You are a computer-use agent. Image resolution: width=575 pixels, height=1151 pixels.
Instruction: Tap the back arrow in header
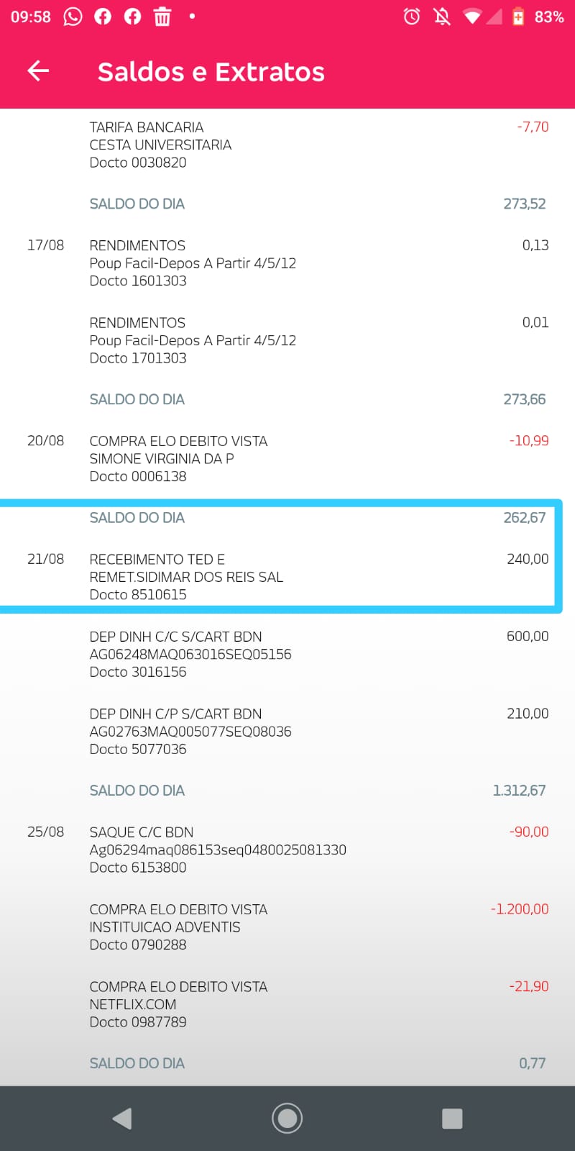pyautogui.click(x=38, y=70)
